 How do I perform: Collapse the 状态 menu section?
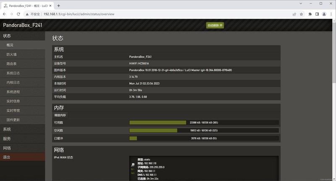click(23, 36)
